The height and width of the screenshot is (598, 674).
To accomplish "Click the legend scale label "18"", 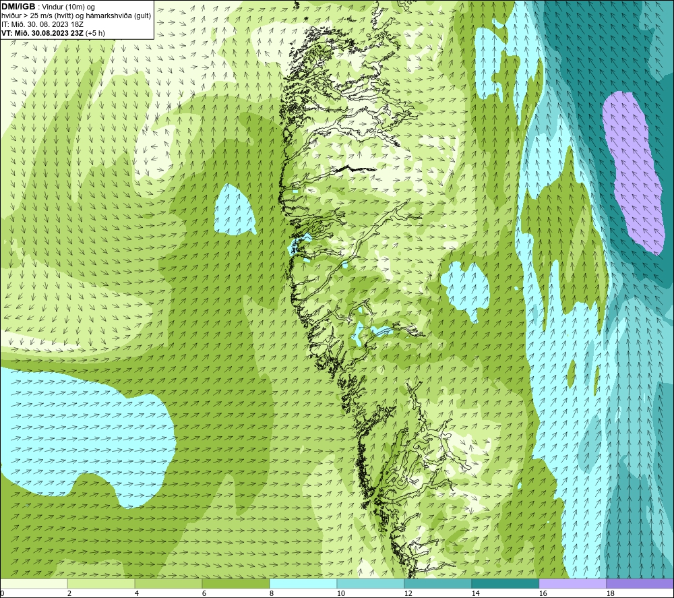I will tap(610, 593).
